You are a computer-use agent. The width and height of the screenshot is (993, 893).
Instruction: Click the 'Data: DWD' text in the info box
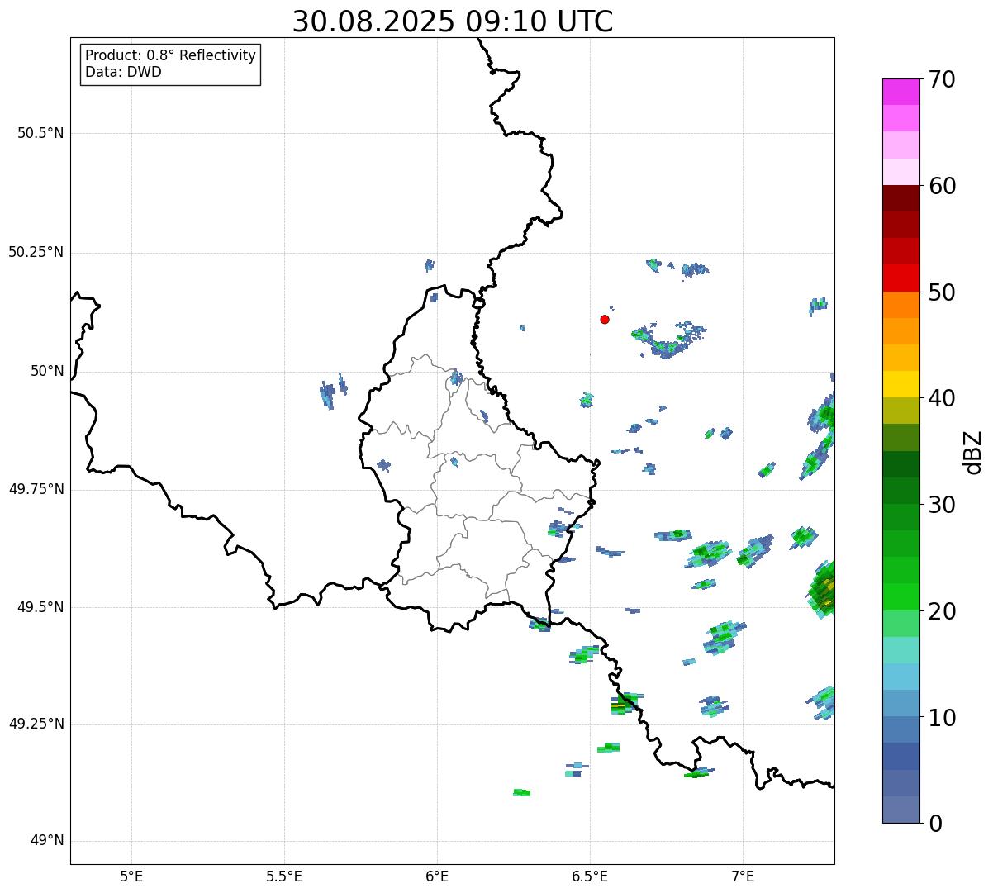[123, 72]
